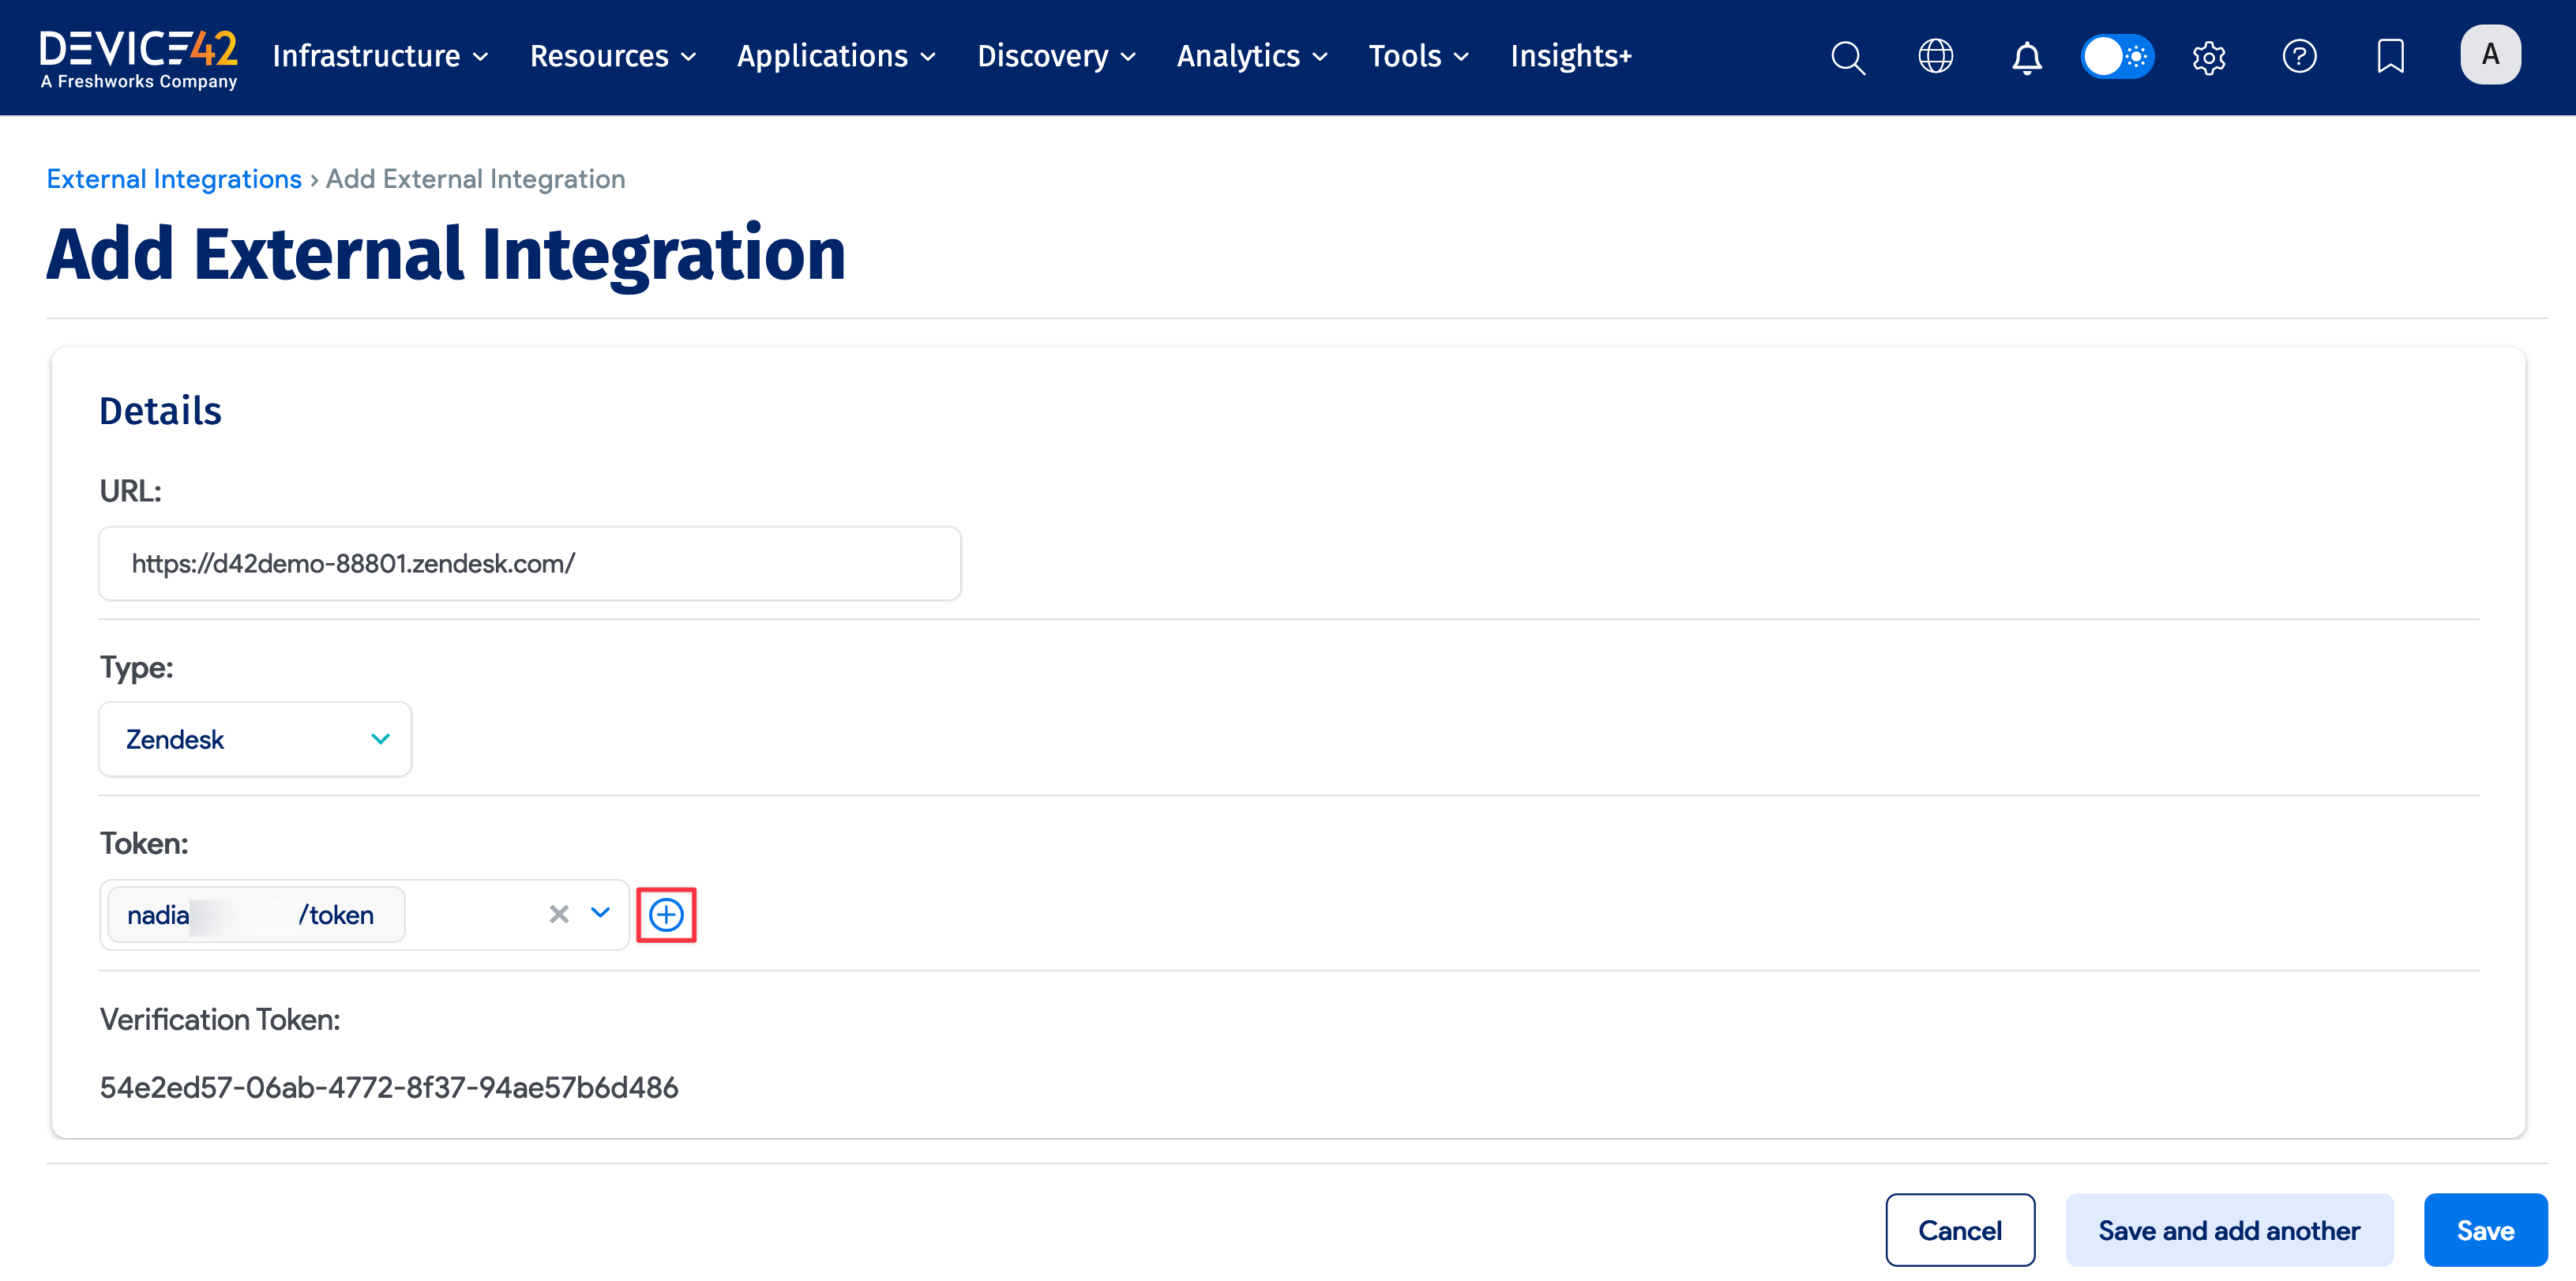Open the Type dropdown showing Zendesk
Screen dimensions: 2576x1281
click(254, 739)
